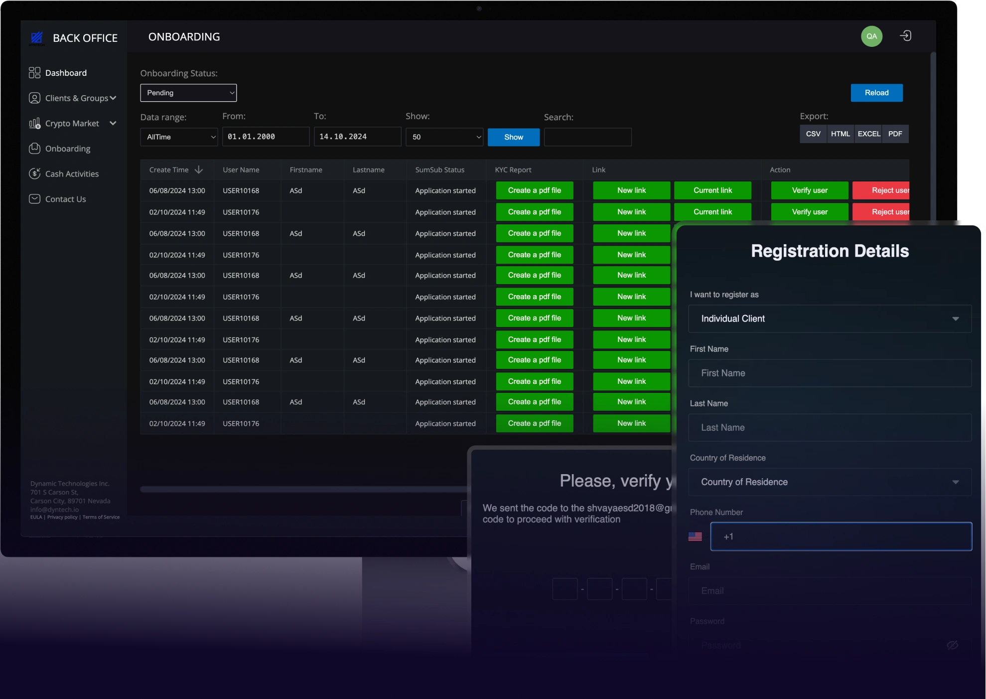Screen dimensions: 986x699
Task: Click the Contact Us envelope icon
Action: click(34, 199)
